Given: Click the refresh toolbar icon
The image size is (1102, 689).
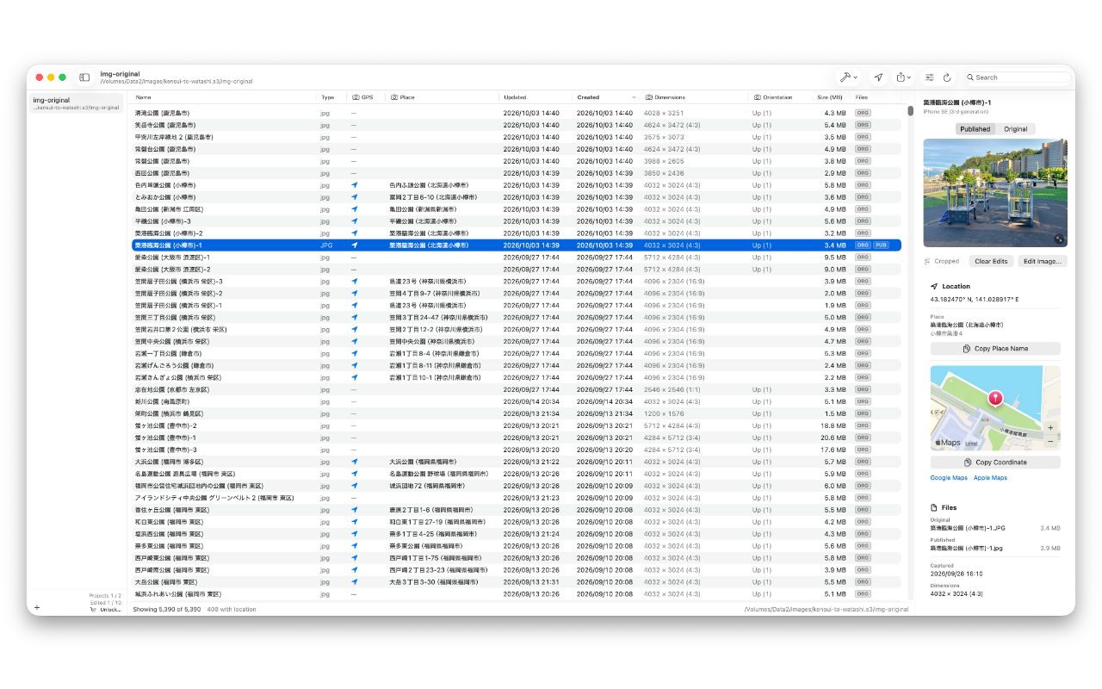Looking at the screenshot, I should 947,78.
